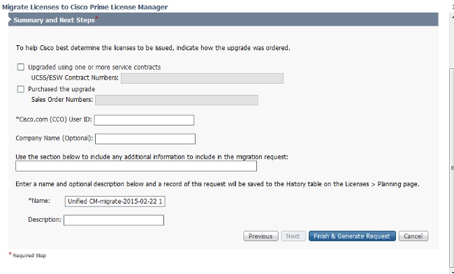The width and height of the screenshot is (454, 274).
Task: Click the greyed-out Next button
Action: [x=293, y=236]
